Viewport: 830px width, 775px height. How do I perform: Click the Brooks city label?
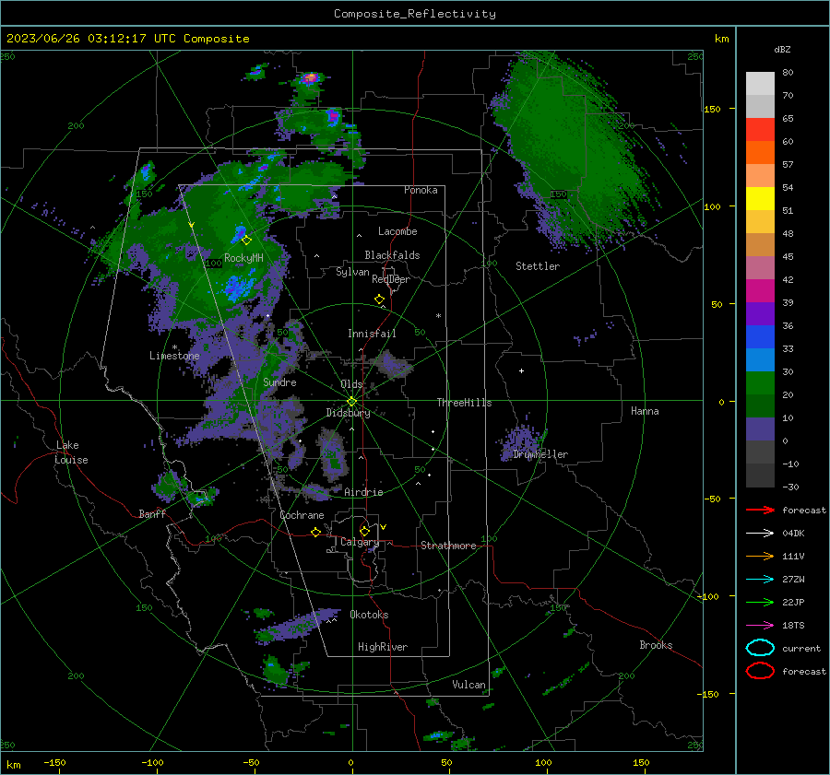tap(656, 645)
